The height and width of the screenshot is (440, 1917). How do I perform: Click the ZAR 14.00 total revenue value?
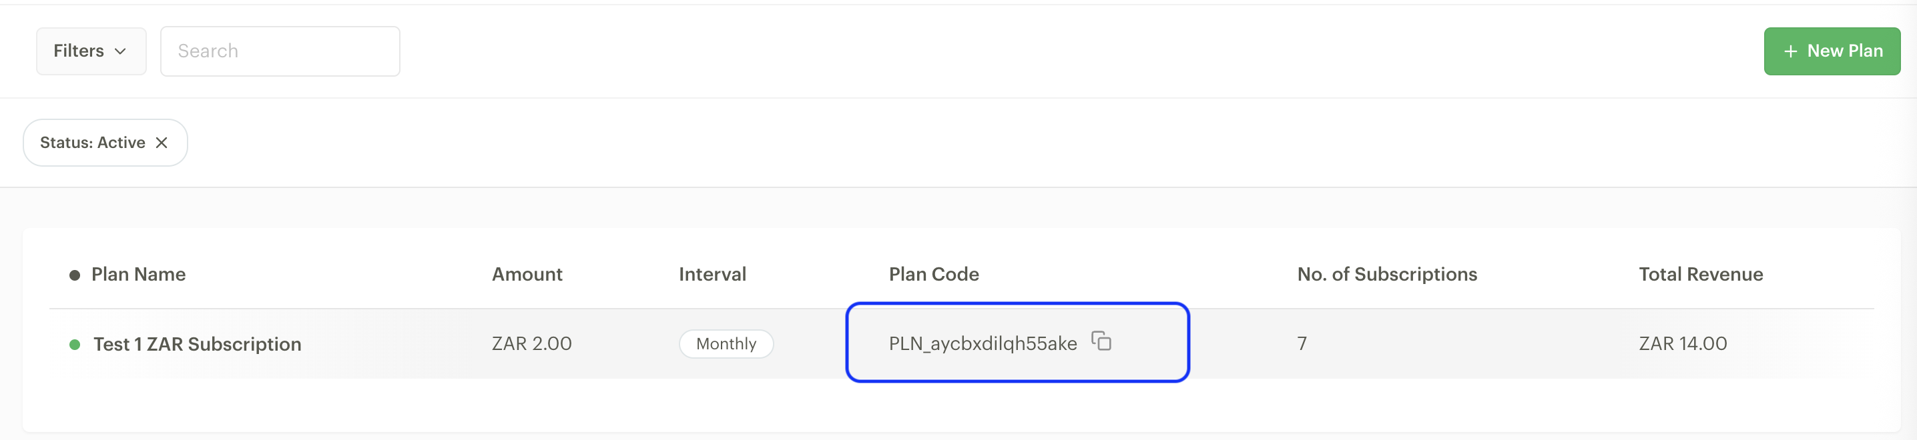(x=1683, y=344)
